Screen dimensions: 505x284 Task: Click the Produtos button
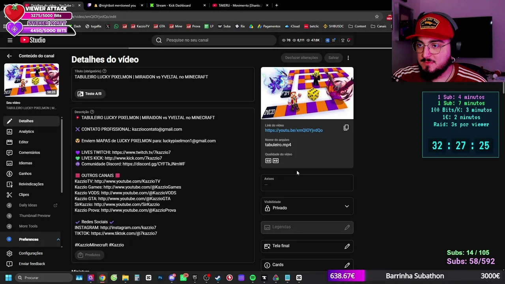pyautogui.click(x=89, y=255)
